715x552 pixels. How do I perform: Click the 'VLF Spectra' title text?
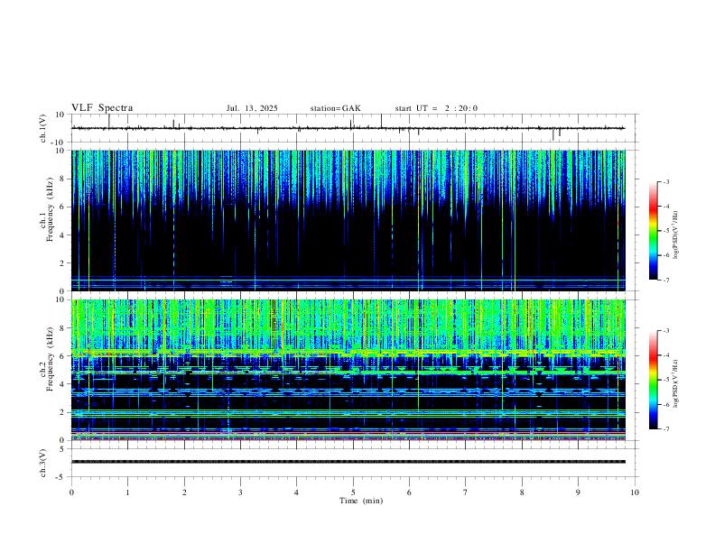102,108
